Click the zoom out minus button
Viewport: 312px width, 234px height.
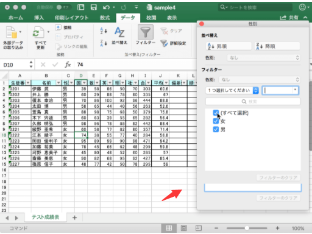click(216, 228)
